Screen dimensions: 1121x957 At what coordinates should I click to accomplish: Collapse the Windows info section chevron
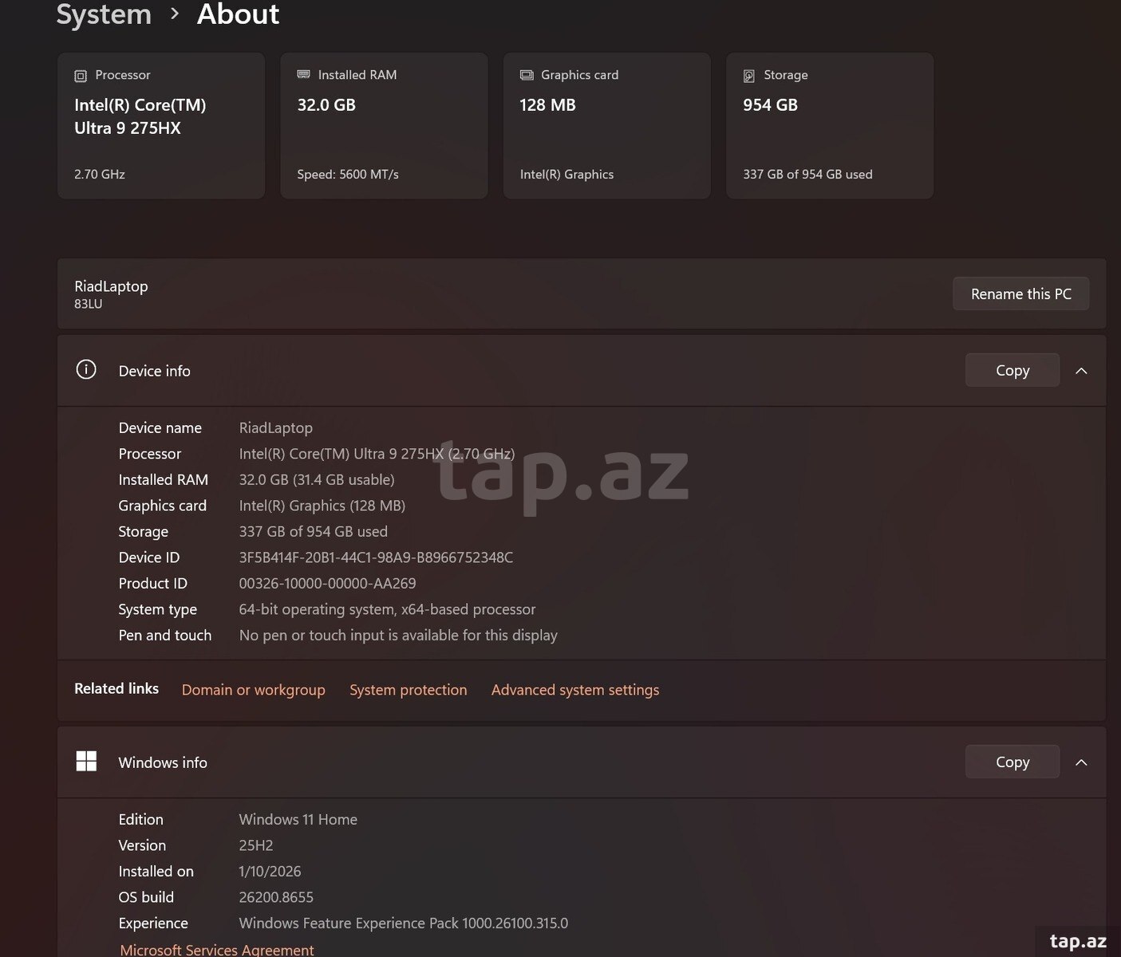tap(1081, 762)
